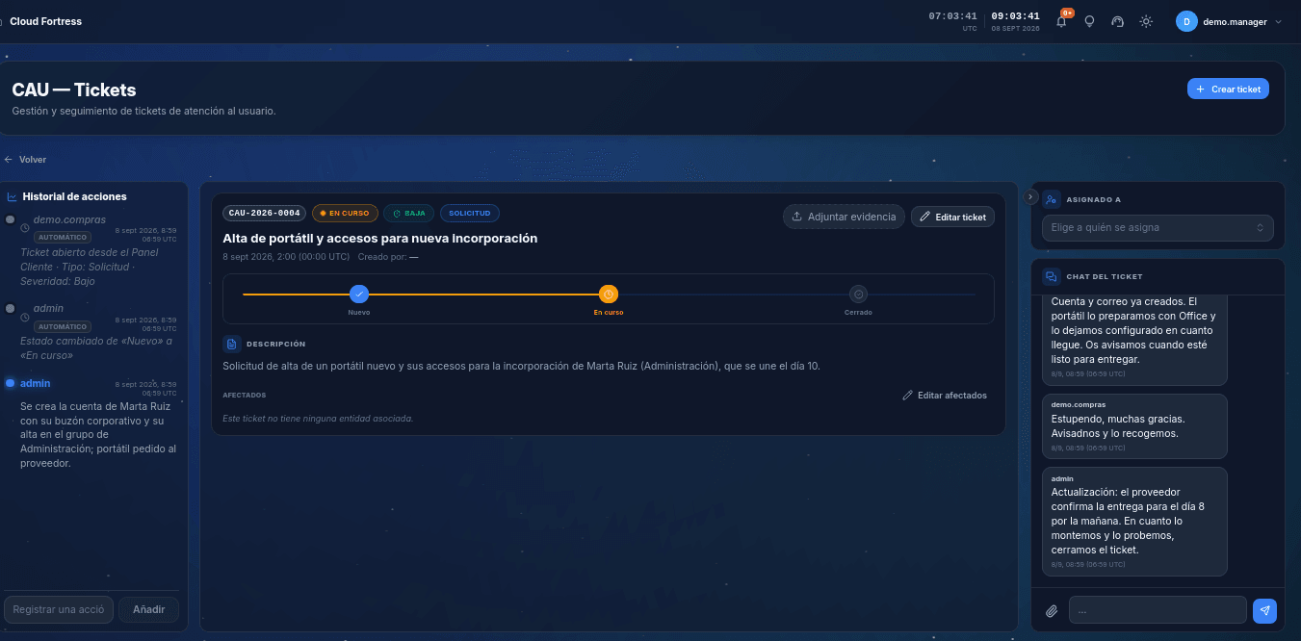Select the Nuevo step checkmark
This screenshot has height=641, width=1301.
click(x=359, y=295)
